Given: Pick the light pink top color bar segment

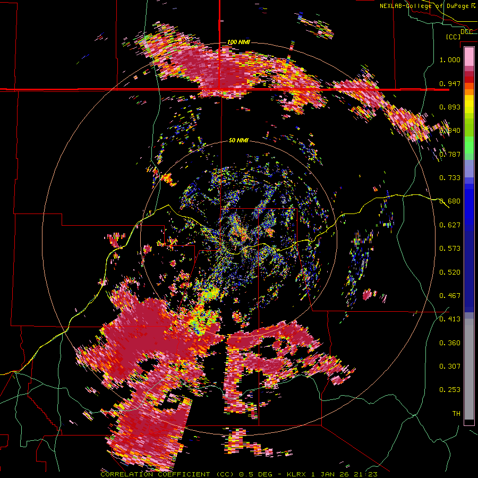Looking at the screenshot, I should pyautogui.click(x=469, y=57).
